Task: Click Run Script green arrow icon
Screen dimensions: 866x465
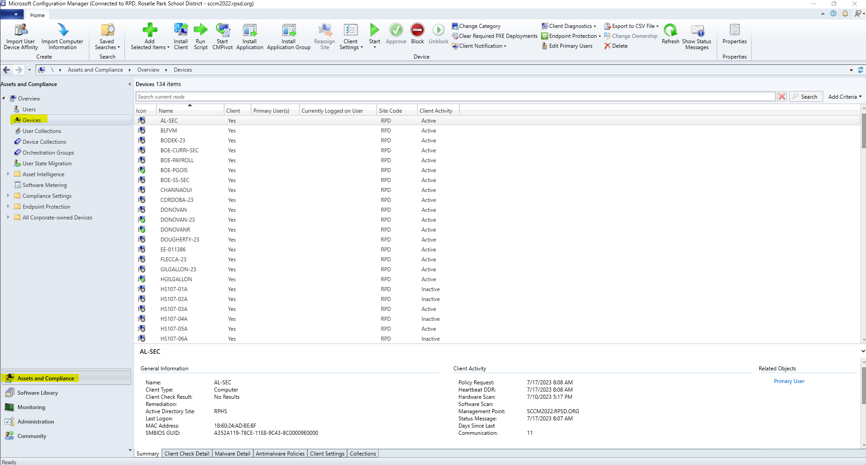Action: 201,30
